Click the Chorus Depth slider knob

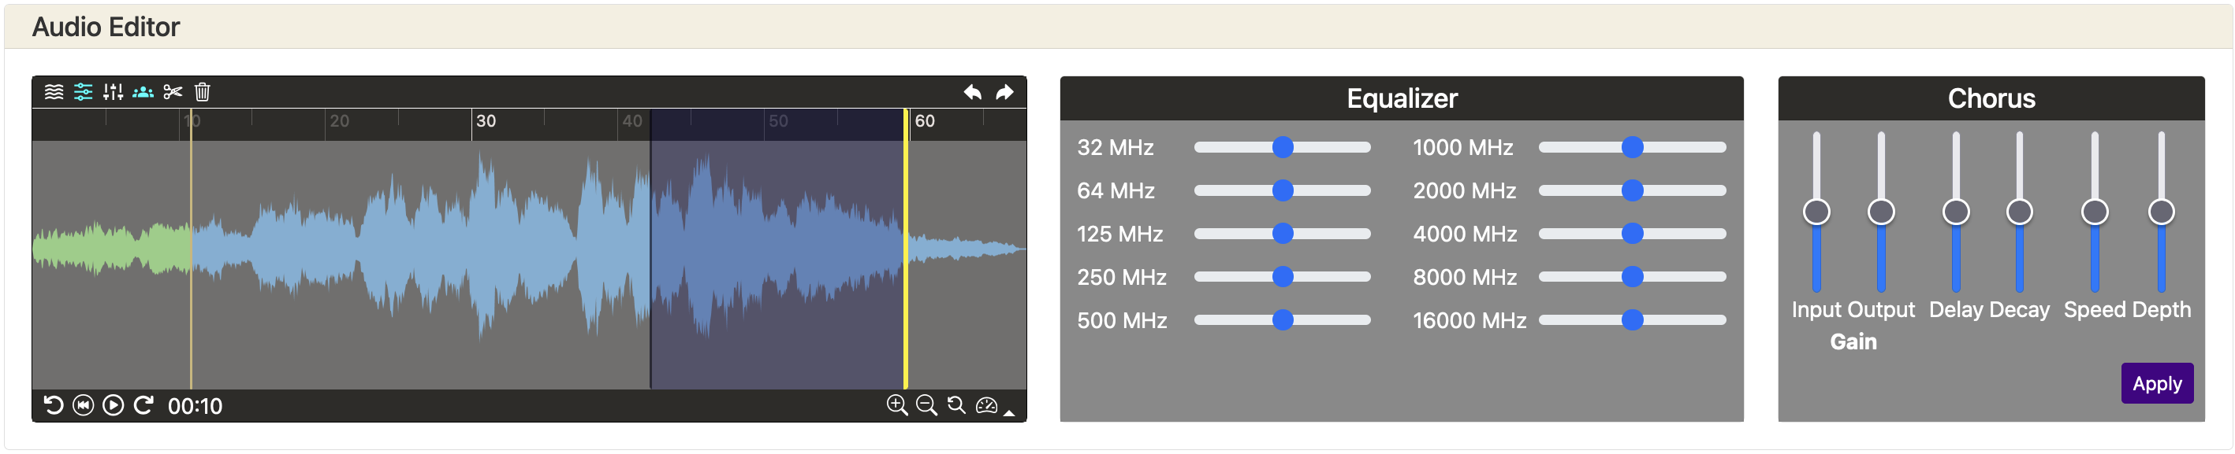click(2161, 212)
